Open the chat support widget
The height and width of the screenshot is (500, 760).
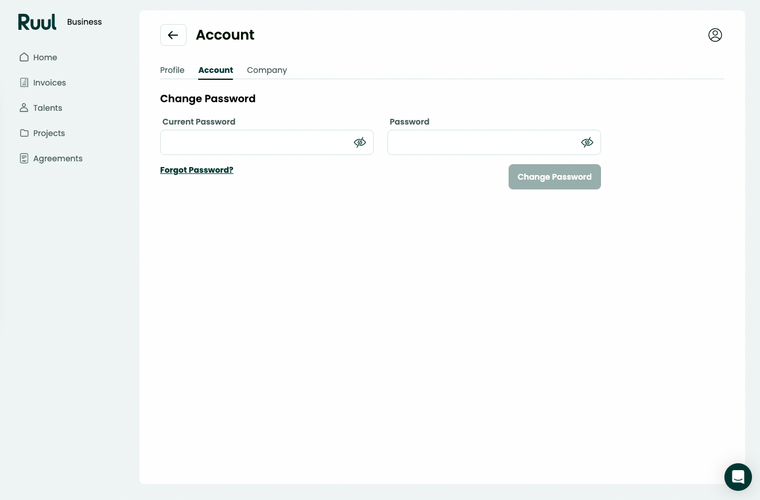738,477
